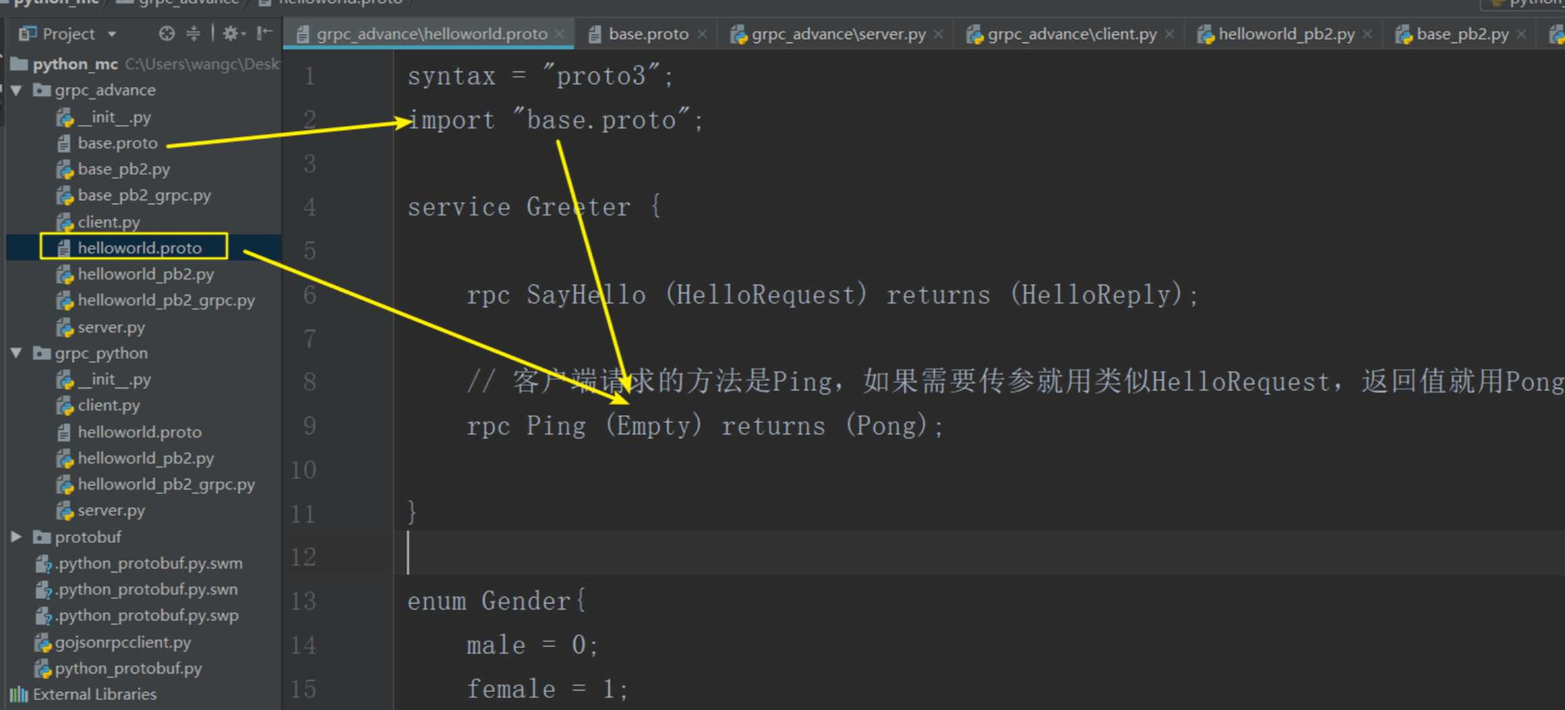
Task: Open server.py under grpc_advance
Action: [111, 327]
